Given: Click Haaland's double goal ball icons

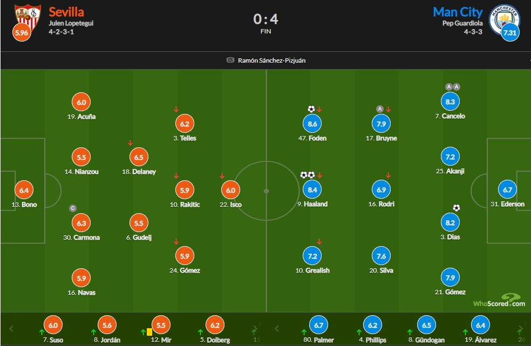Looking at the screenshot, I should pos(308,175).
